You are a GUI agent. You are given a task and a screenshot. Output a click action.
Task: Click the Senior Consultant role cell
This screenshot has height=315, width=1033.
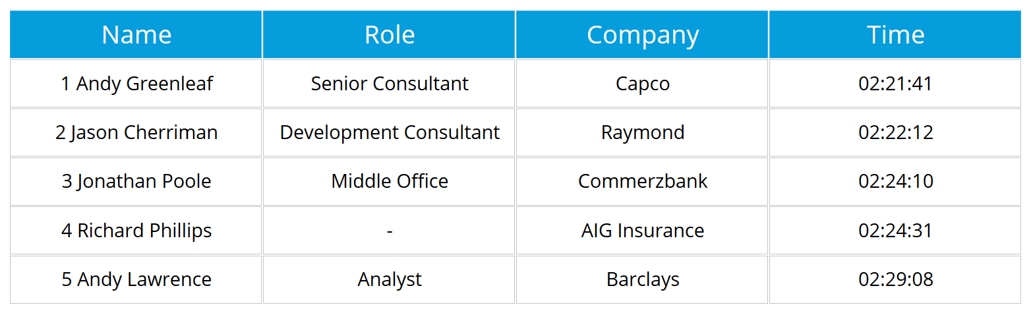[x=390, y=84]
